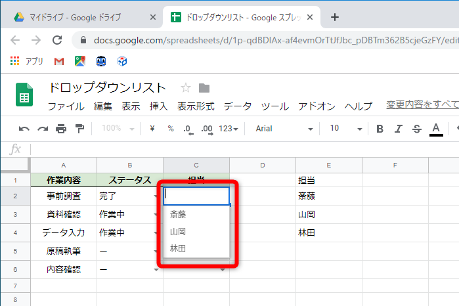Increase decimal places icon
Screen dimensions: 459x306
(207, 129)
